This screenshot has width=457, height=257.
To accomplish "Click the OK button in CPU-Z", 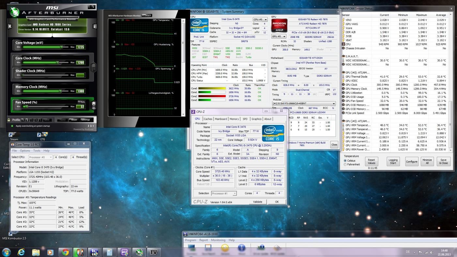I will click(x=277, y=202).
